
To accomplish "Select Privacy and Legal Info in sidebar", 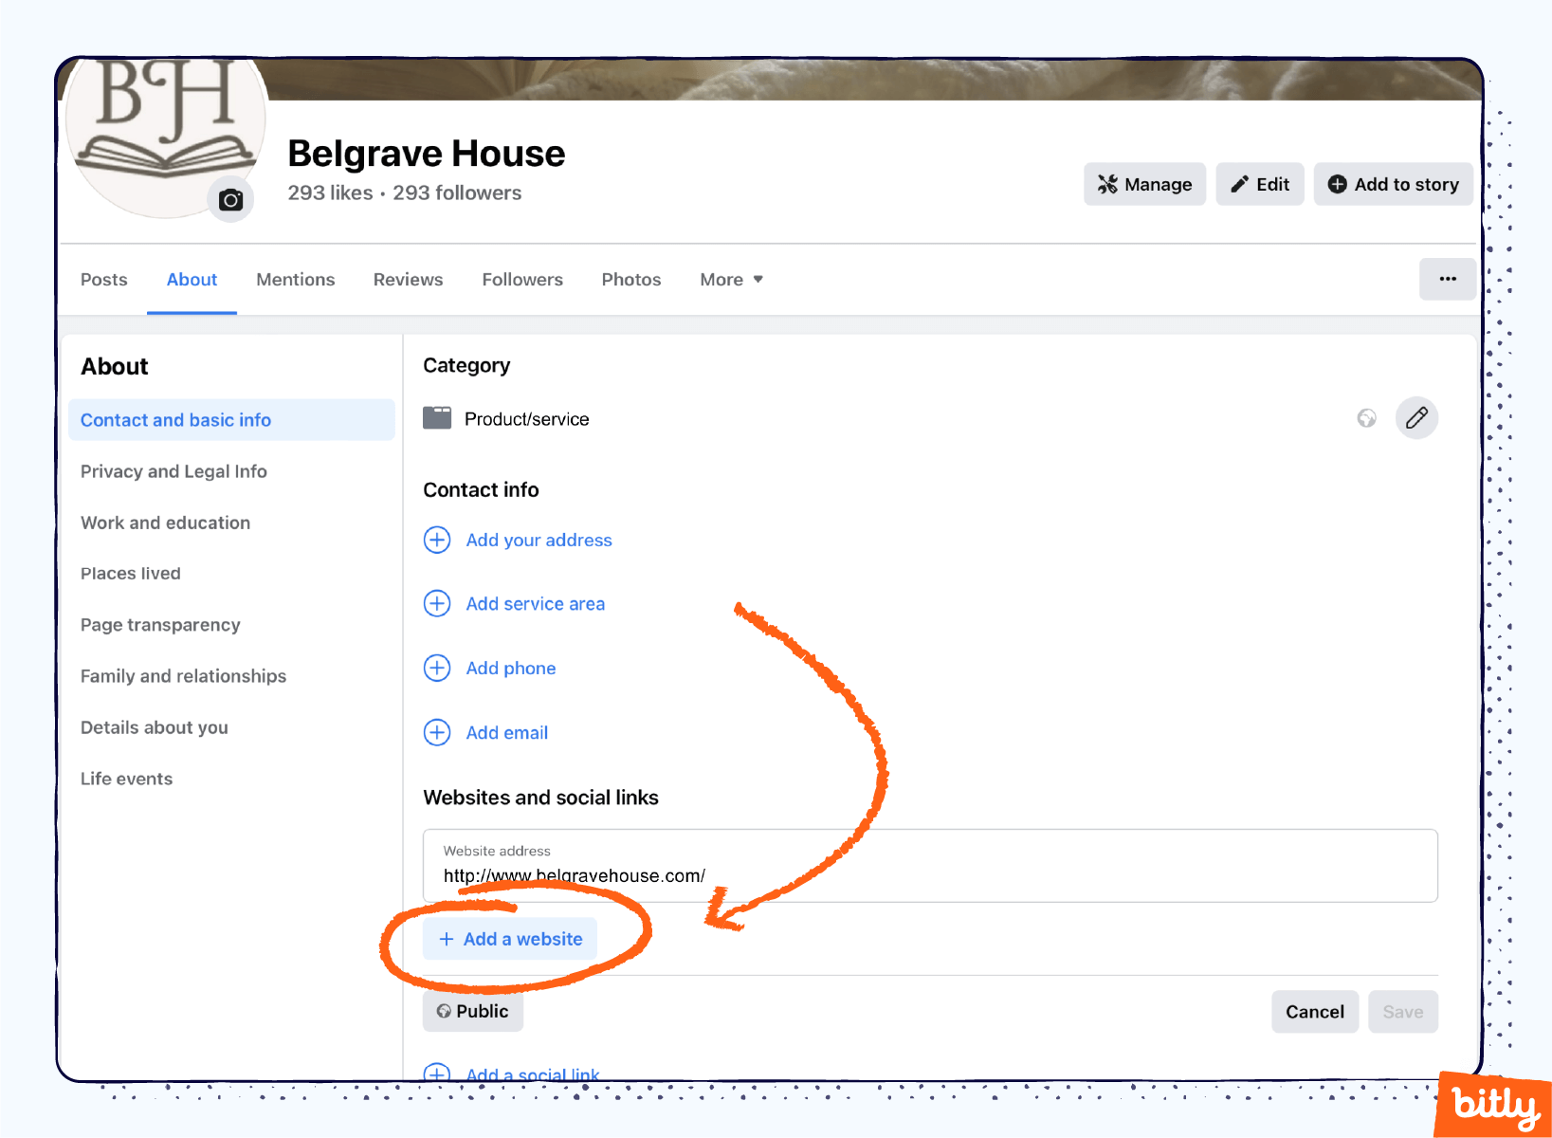I will [173, 471].
